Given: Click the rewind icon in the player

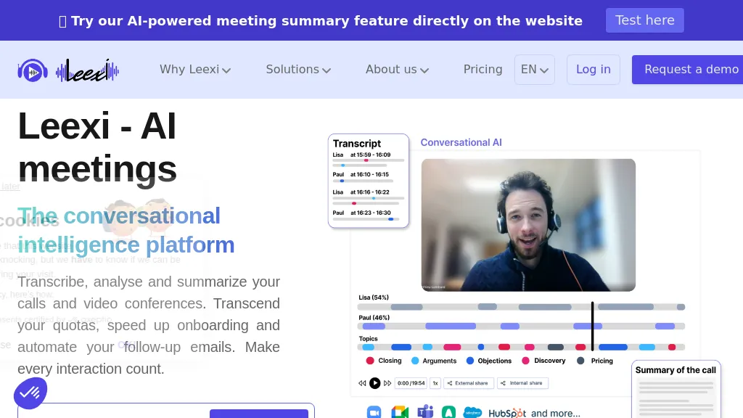Looking at the screenshot, I should point(362,383).
